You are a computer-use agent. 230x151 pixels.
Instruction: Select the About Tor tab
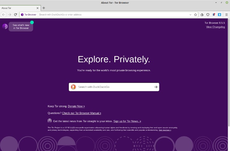(20, 8)
